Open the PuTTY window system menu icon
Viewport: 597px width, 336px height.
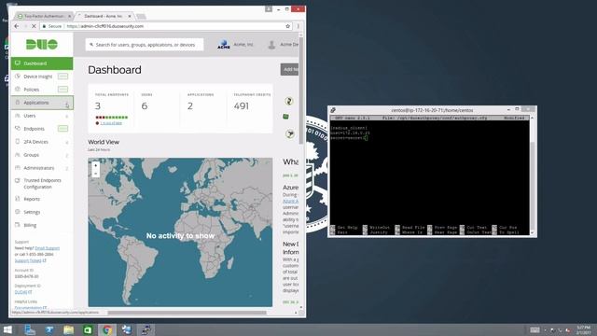tap(333, 110)
